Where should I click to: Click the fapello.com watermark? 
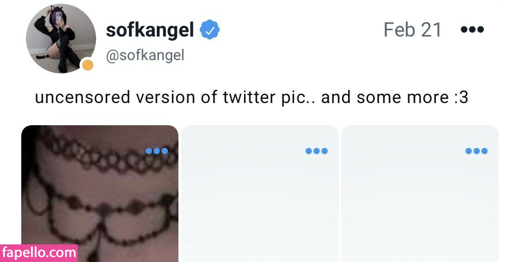39,253
